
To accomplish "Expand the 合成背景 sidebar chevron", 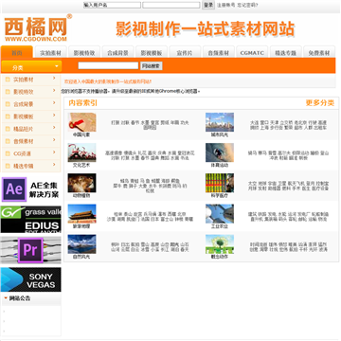I will [x=54, y=102].
